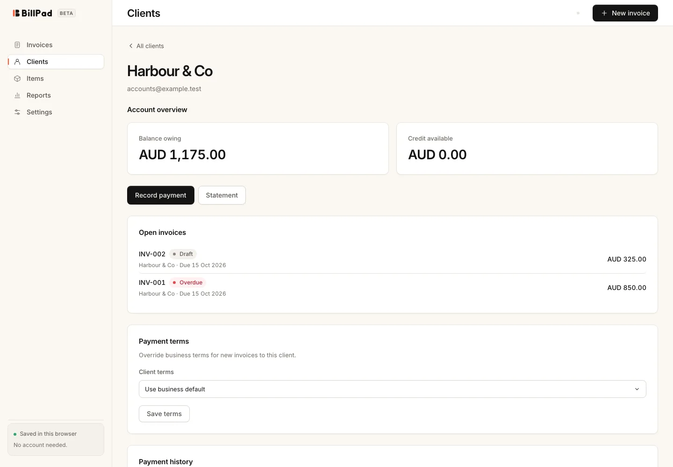This screenshot has width=673, height=467.
Task: Click the Settings sliders icon
Action: pyautogui.click(x=17, y=112)
